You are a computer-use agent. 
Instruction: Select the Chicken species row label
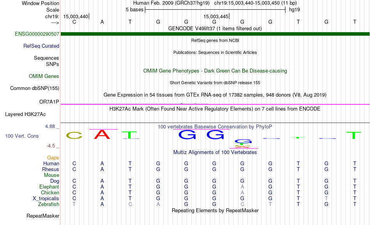pos(50,192)
